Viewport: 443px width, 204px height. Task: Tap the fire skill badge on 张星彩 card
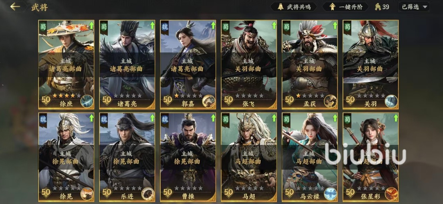pos(391,194)
